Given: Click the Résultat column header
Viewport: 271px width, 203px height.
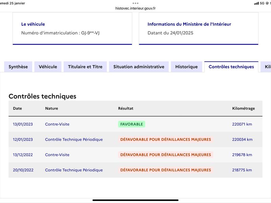Looking at the screenshot, I should [126, 108].
